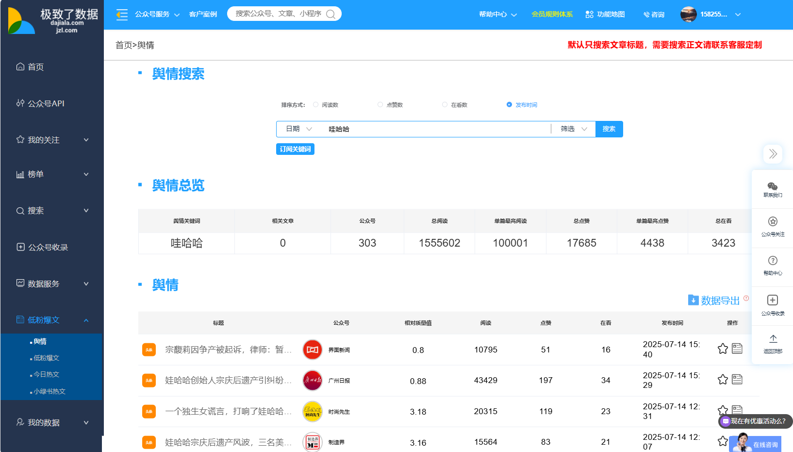This screenshot has width=793, height=452.
Task: Click the 联系我们 WeChat icon
Action: coord(773,186)
